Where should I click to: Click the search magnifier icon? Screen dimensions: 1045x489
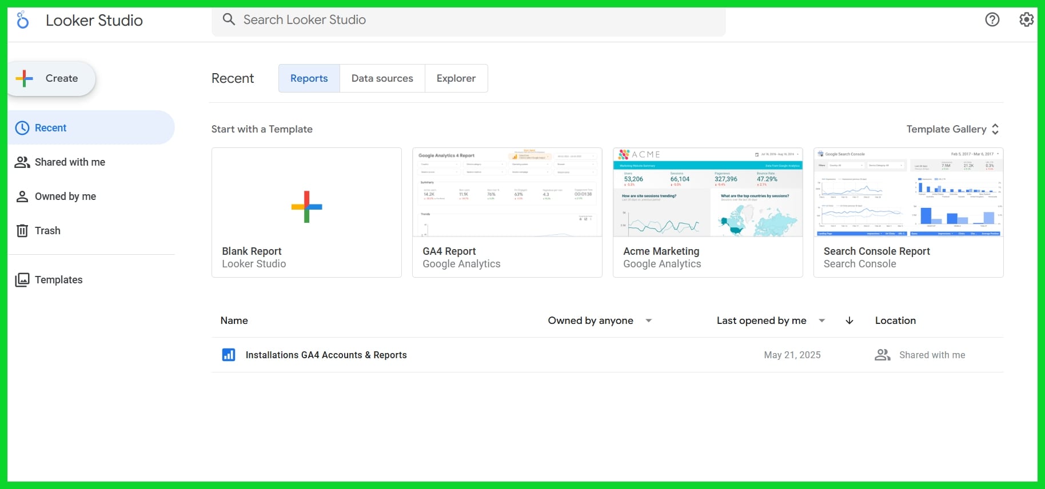coord(229,19)
